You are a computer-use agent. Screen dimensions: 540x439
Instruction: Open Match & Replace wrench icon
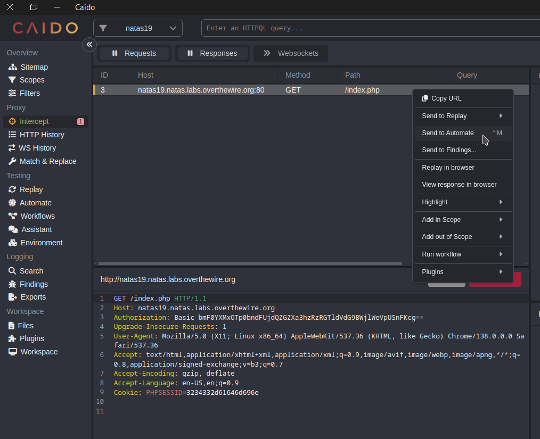pyautogui.click(x=12, y=161)
